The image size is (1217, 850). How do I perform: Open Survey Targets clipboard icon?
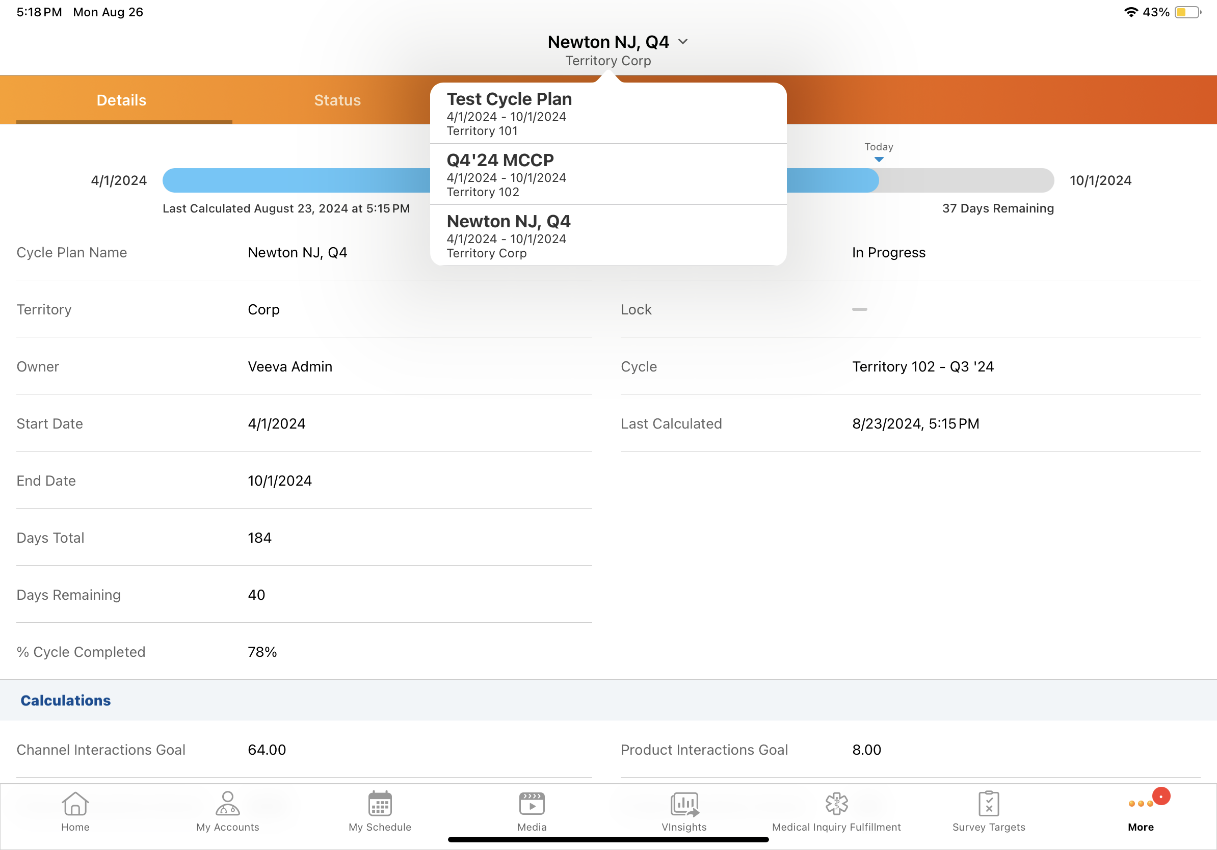point(988,804)
